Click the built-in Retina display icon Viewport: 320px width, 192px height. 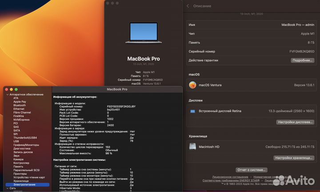[192, 111]
